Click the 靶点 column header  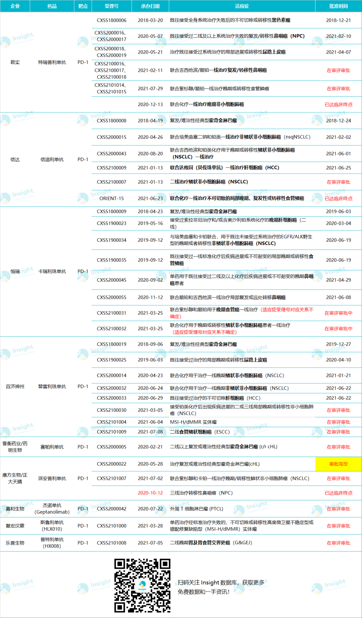coord(83,6)
